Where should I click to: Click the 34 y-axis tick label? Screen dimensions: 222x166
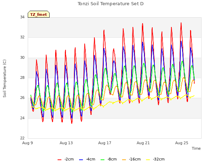pos(22,17)
